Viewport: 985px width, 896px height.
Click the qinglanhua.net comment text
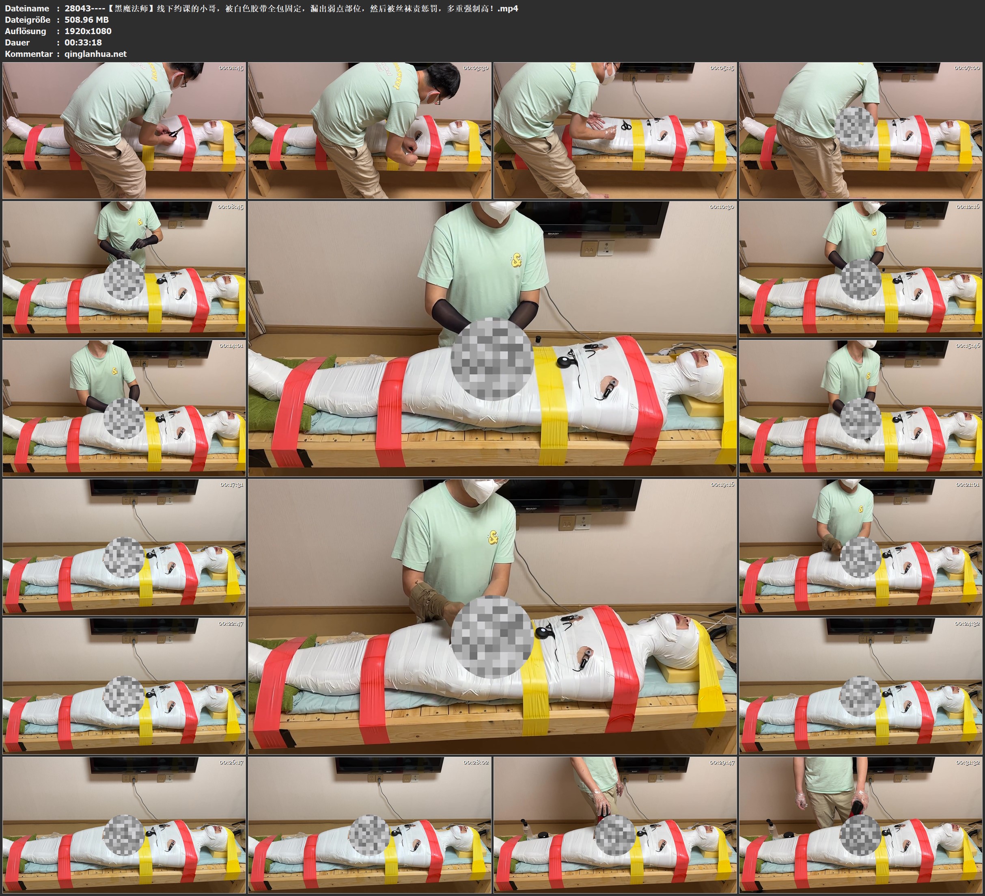coord(95,54)
